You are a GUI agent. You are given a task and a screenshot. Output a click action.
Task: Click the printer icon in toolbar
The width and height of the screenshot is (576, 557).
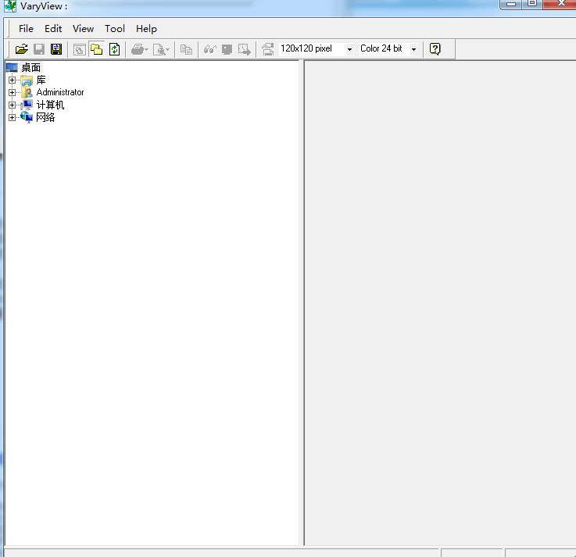(x=138, y=49)
